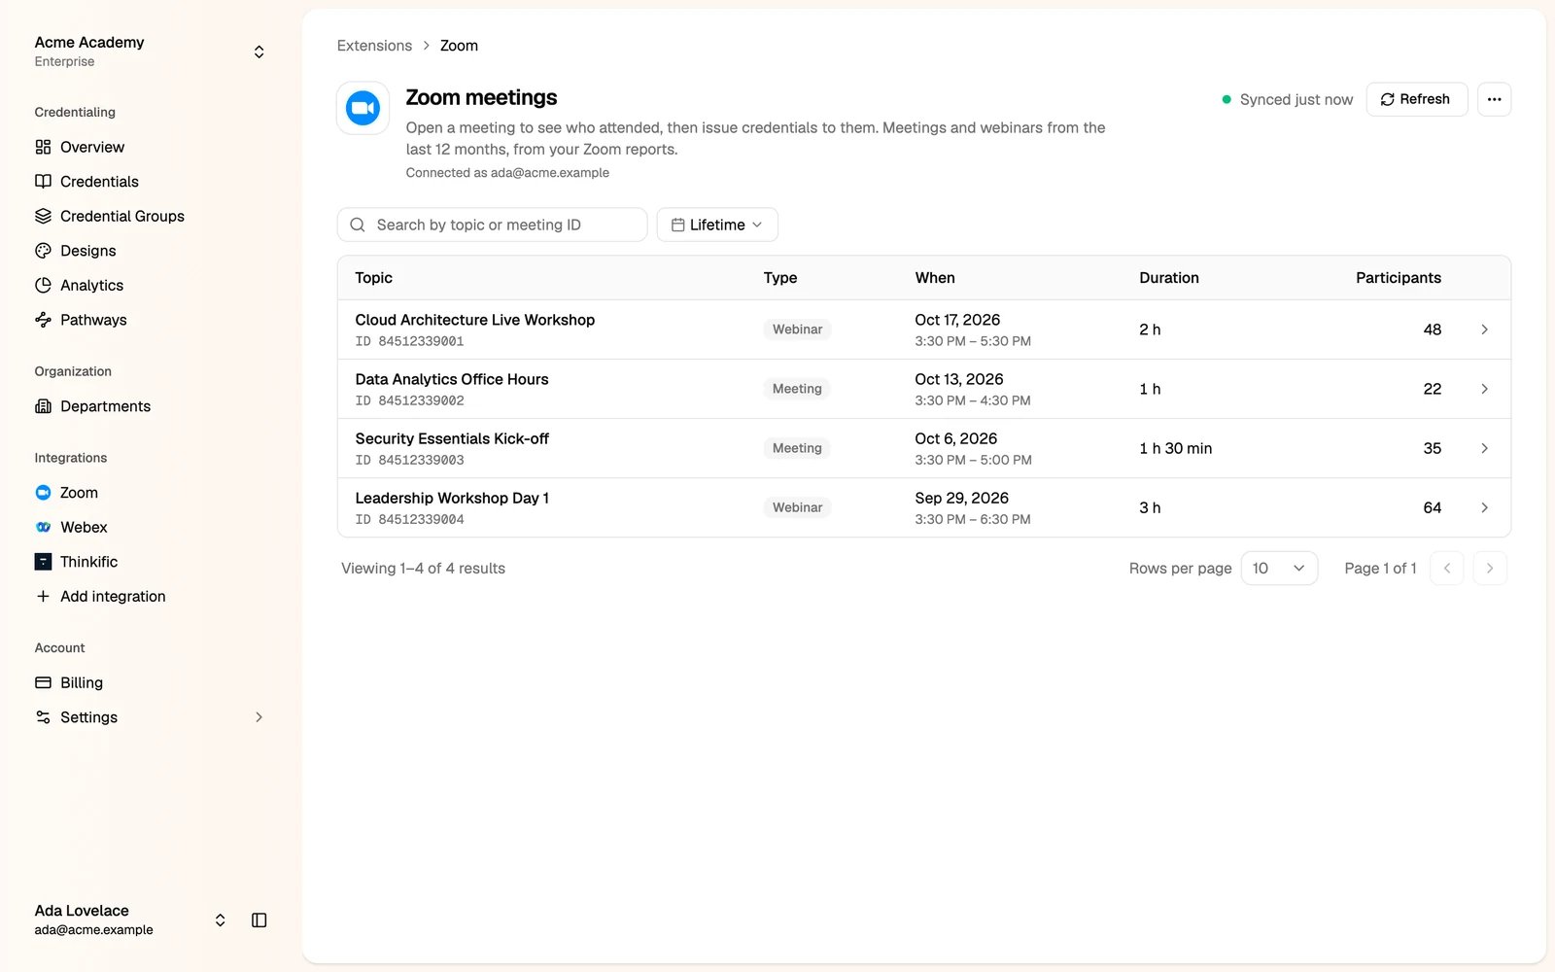Click the large Zoom camera logo
Image resolution: width=1555 pixels, height=972 pixels.
pyautogui.click(x=363, y=108)
